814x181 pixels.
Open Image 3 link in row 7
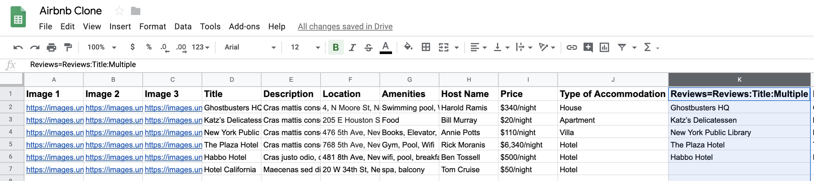173,170
